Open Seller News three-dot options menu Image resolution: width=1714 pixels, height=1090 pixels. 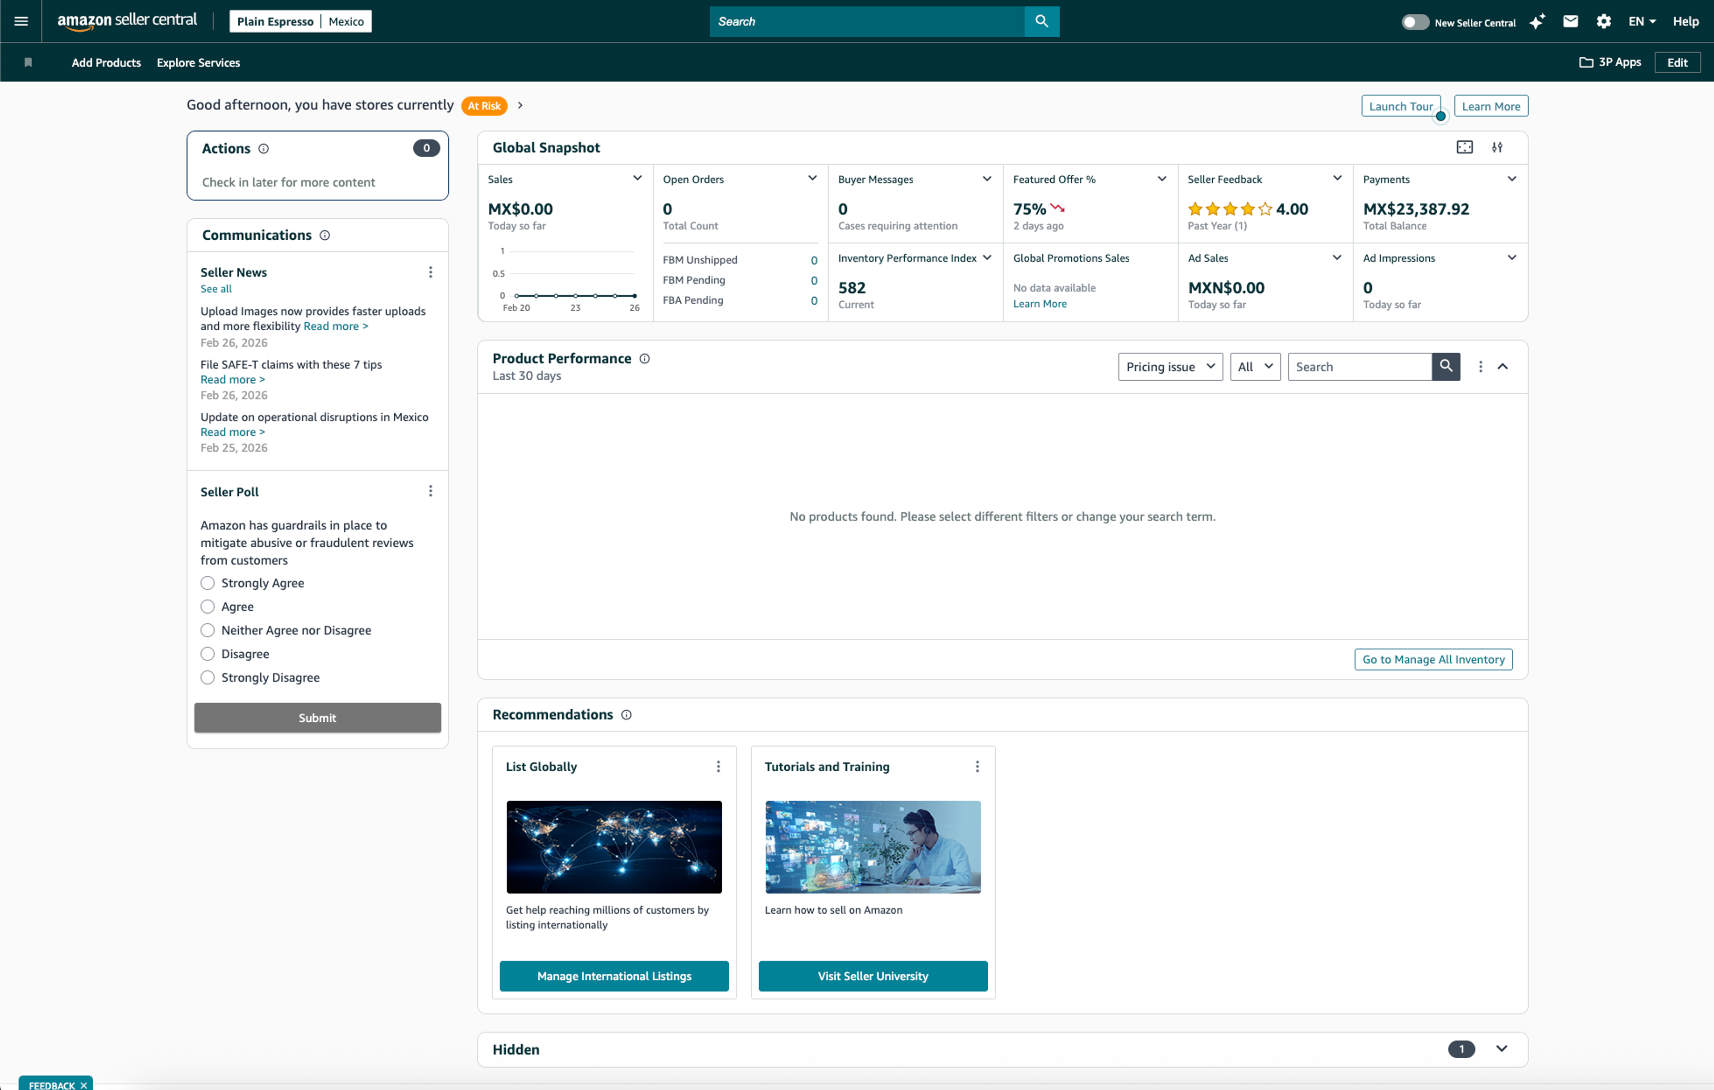[x=431, y=273]
